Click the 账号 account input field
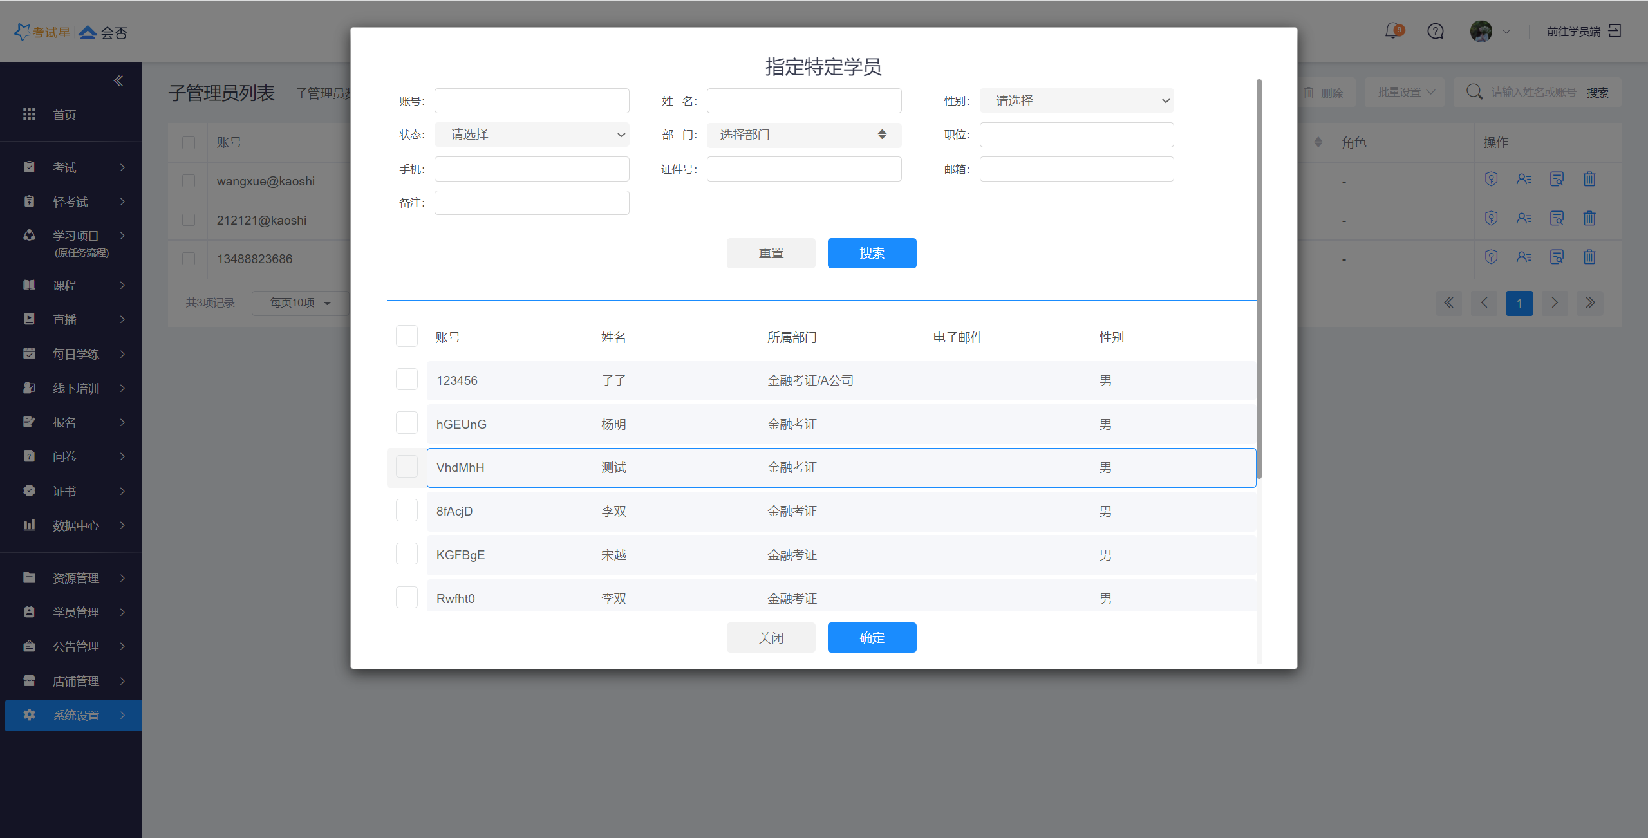The height and width of the screenshot is (838, 1648). pyautogui.click(x=532, y=101)
